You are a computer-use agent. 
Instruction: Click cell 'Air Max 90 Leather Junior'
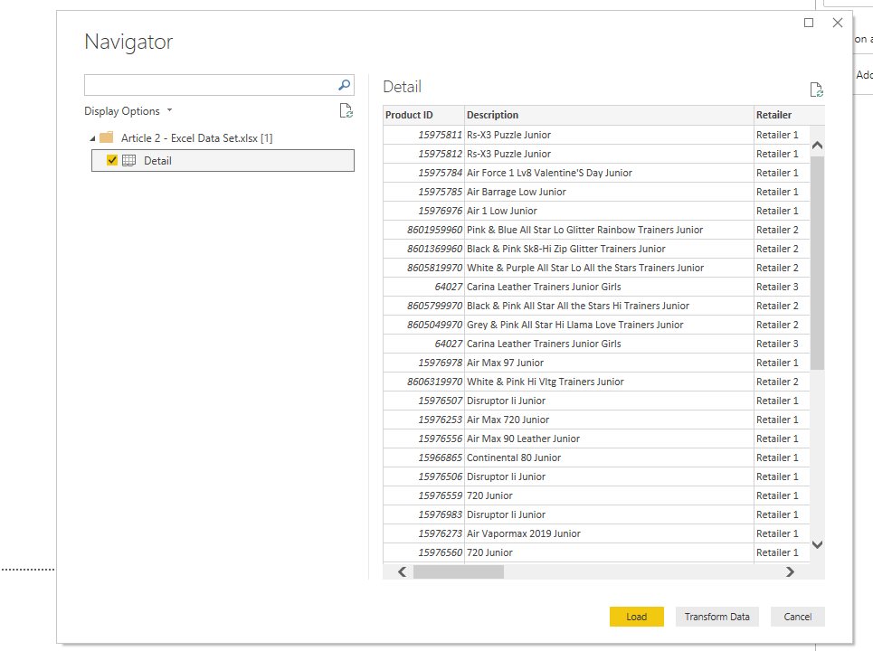[609, 439]
